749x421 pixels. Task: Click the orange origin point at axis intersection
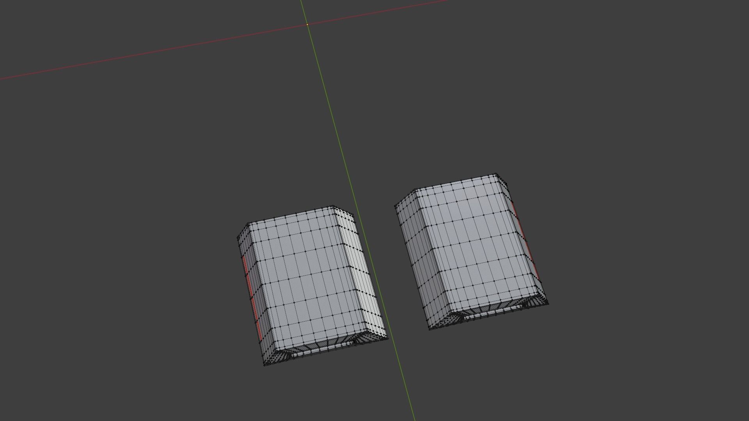[307, 25]
